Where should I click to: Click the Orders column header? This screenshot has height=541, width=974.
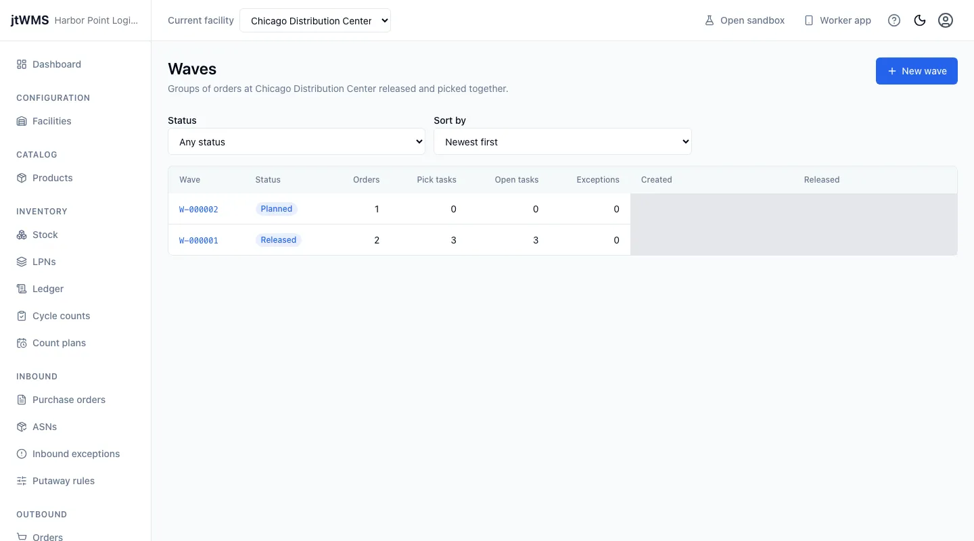point(367,180)
